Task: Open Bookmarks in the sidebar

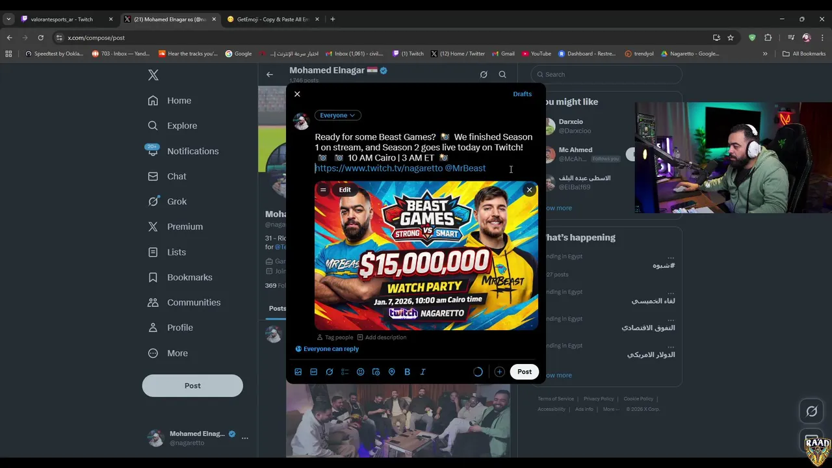Action: click(x=180, y=278)
